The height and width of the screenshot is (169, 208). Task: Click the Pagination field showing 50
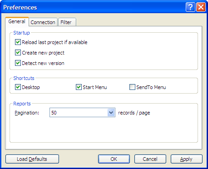82,113
